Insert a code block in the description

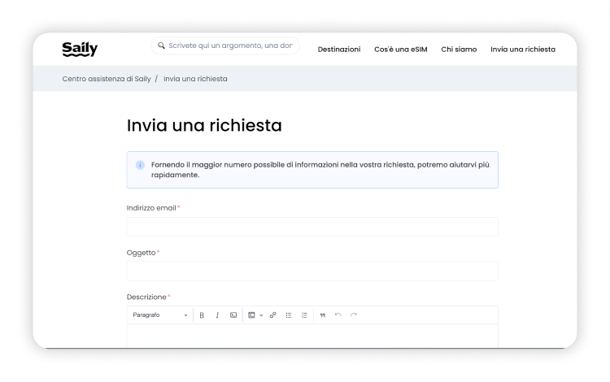(233, 315)
